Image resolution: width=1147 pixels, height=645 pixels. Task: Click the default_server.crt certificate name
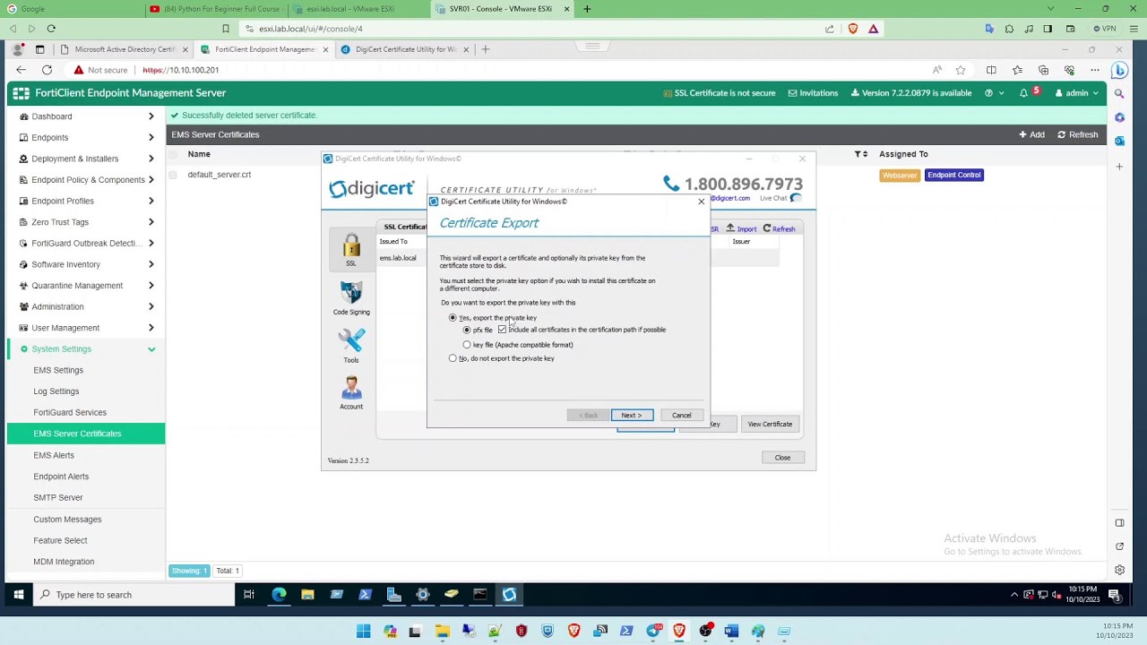click(x=220, y=176)
